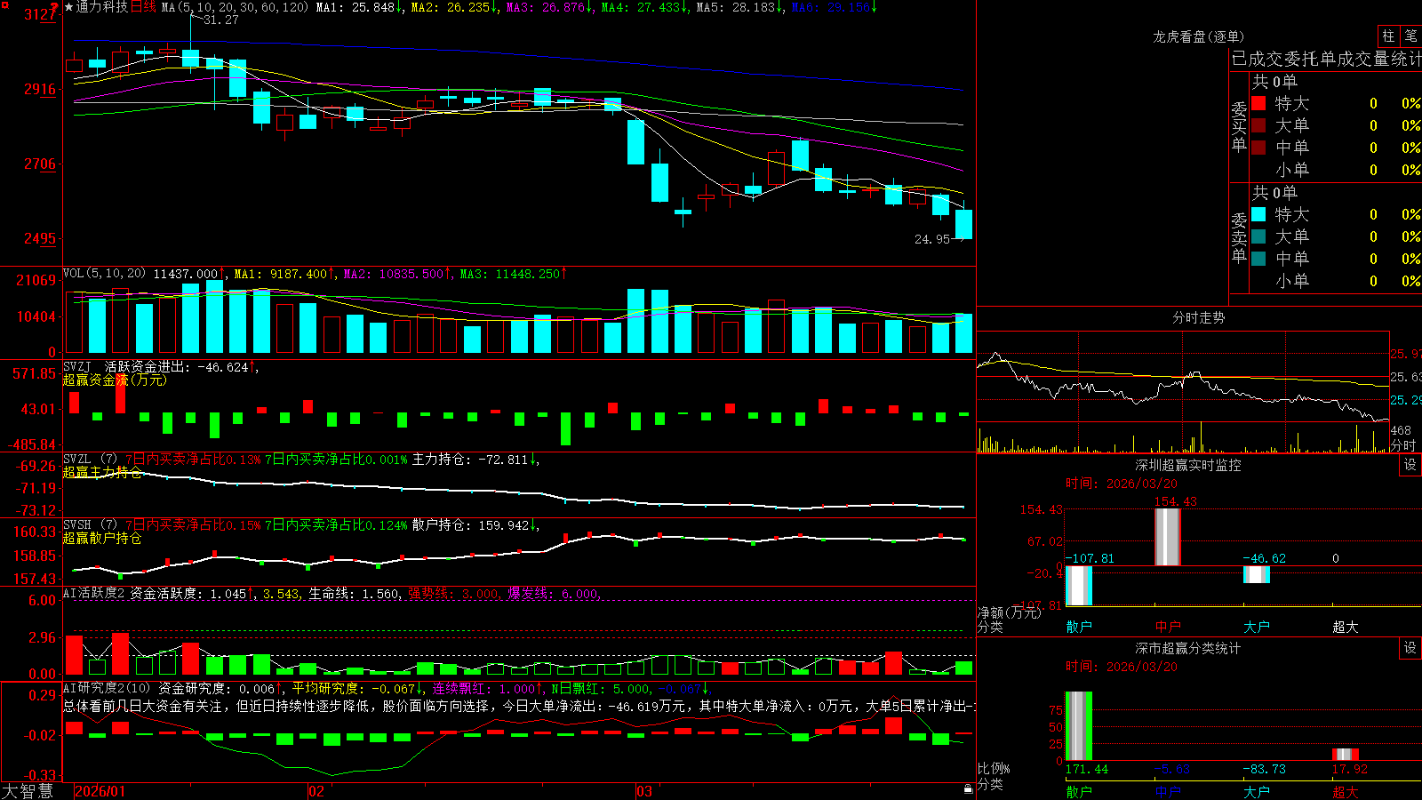This screenshot has height=800, width=1422.
Task: Click 时间: 2026/03/20 in 深圳超赢实时监控
Action: (1122, 484)
